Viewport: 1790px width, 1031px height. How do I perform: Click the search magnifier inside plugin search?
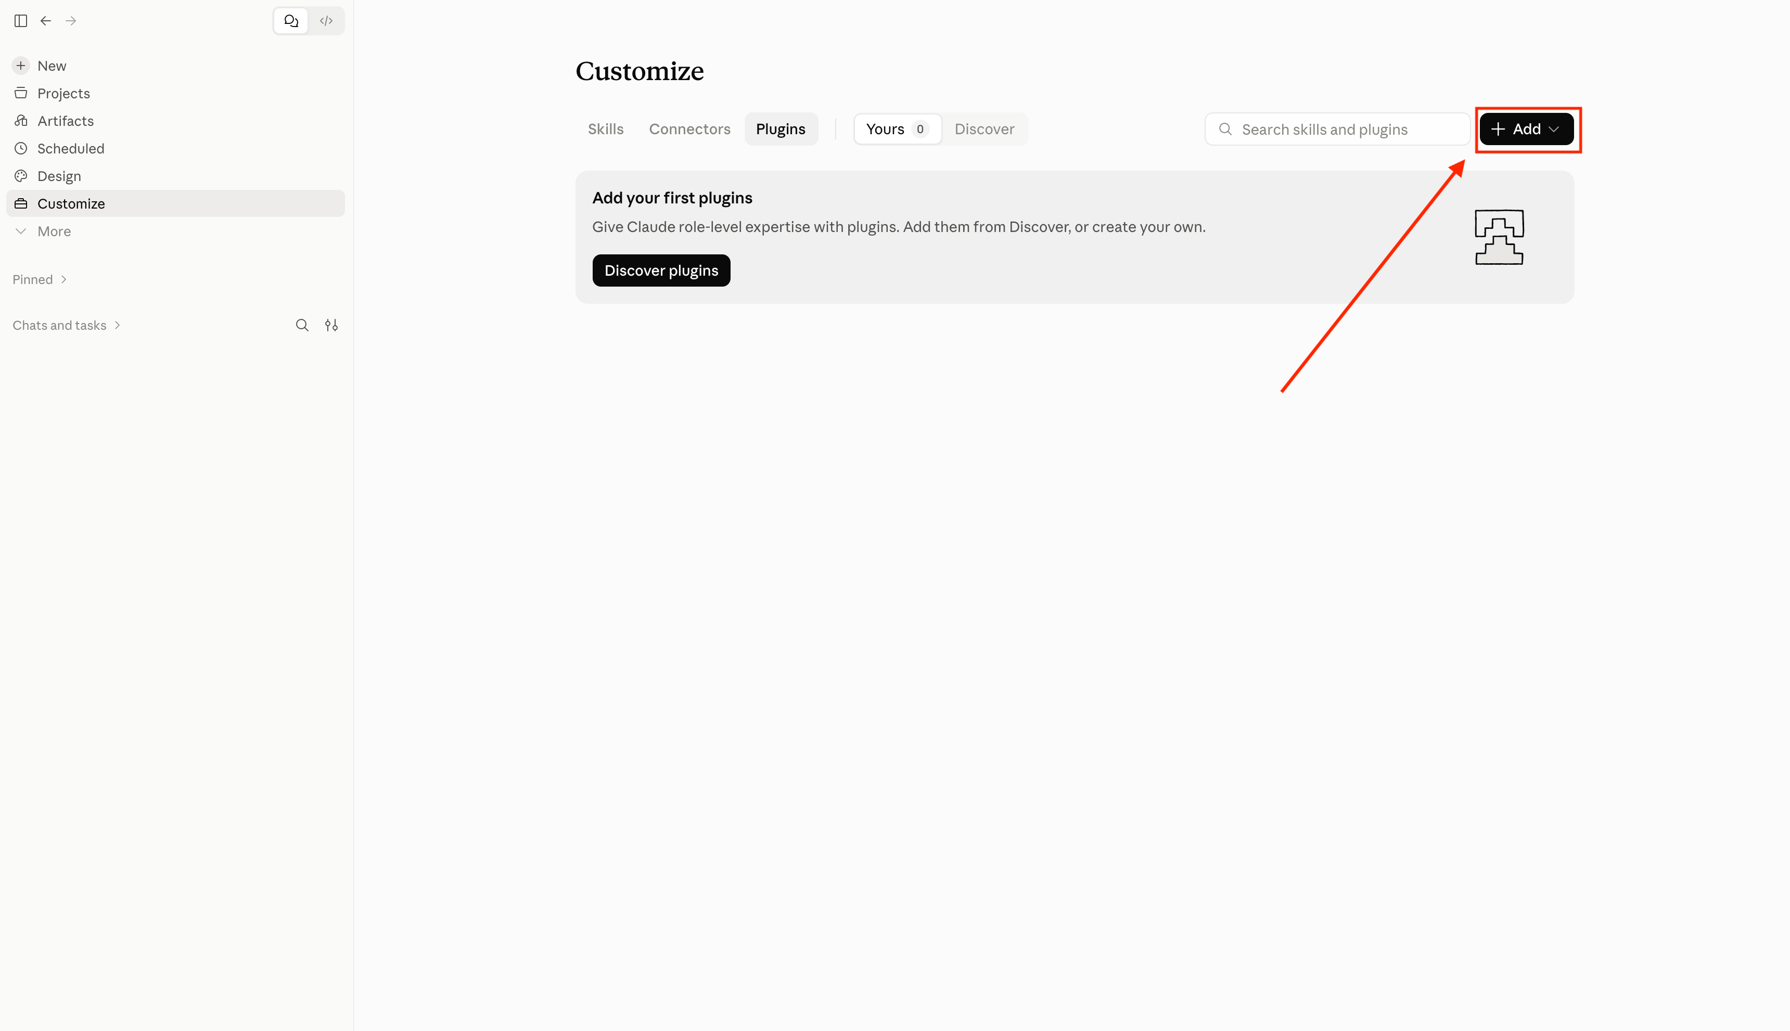coord(1225,130)
